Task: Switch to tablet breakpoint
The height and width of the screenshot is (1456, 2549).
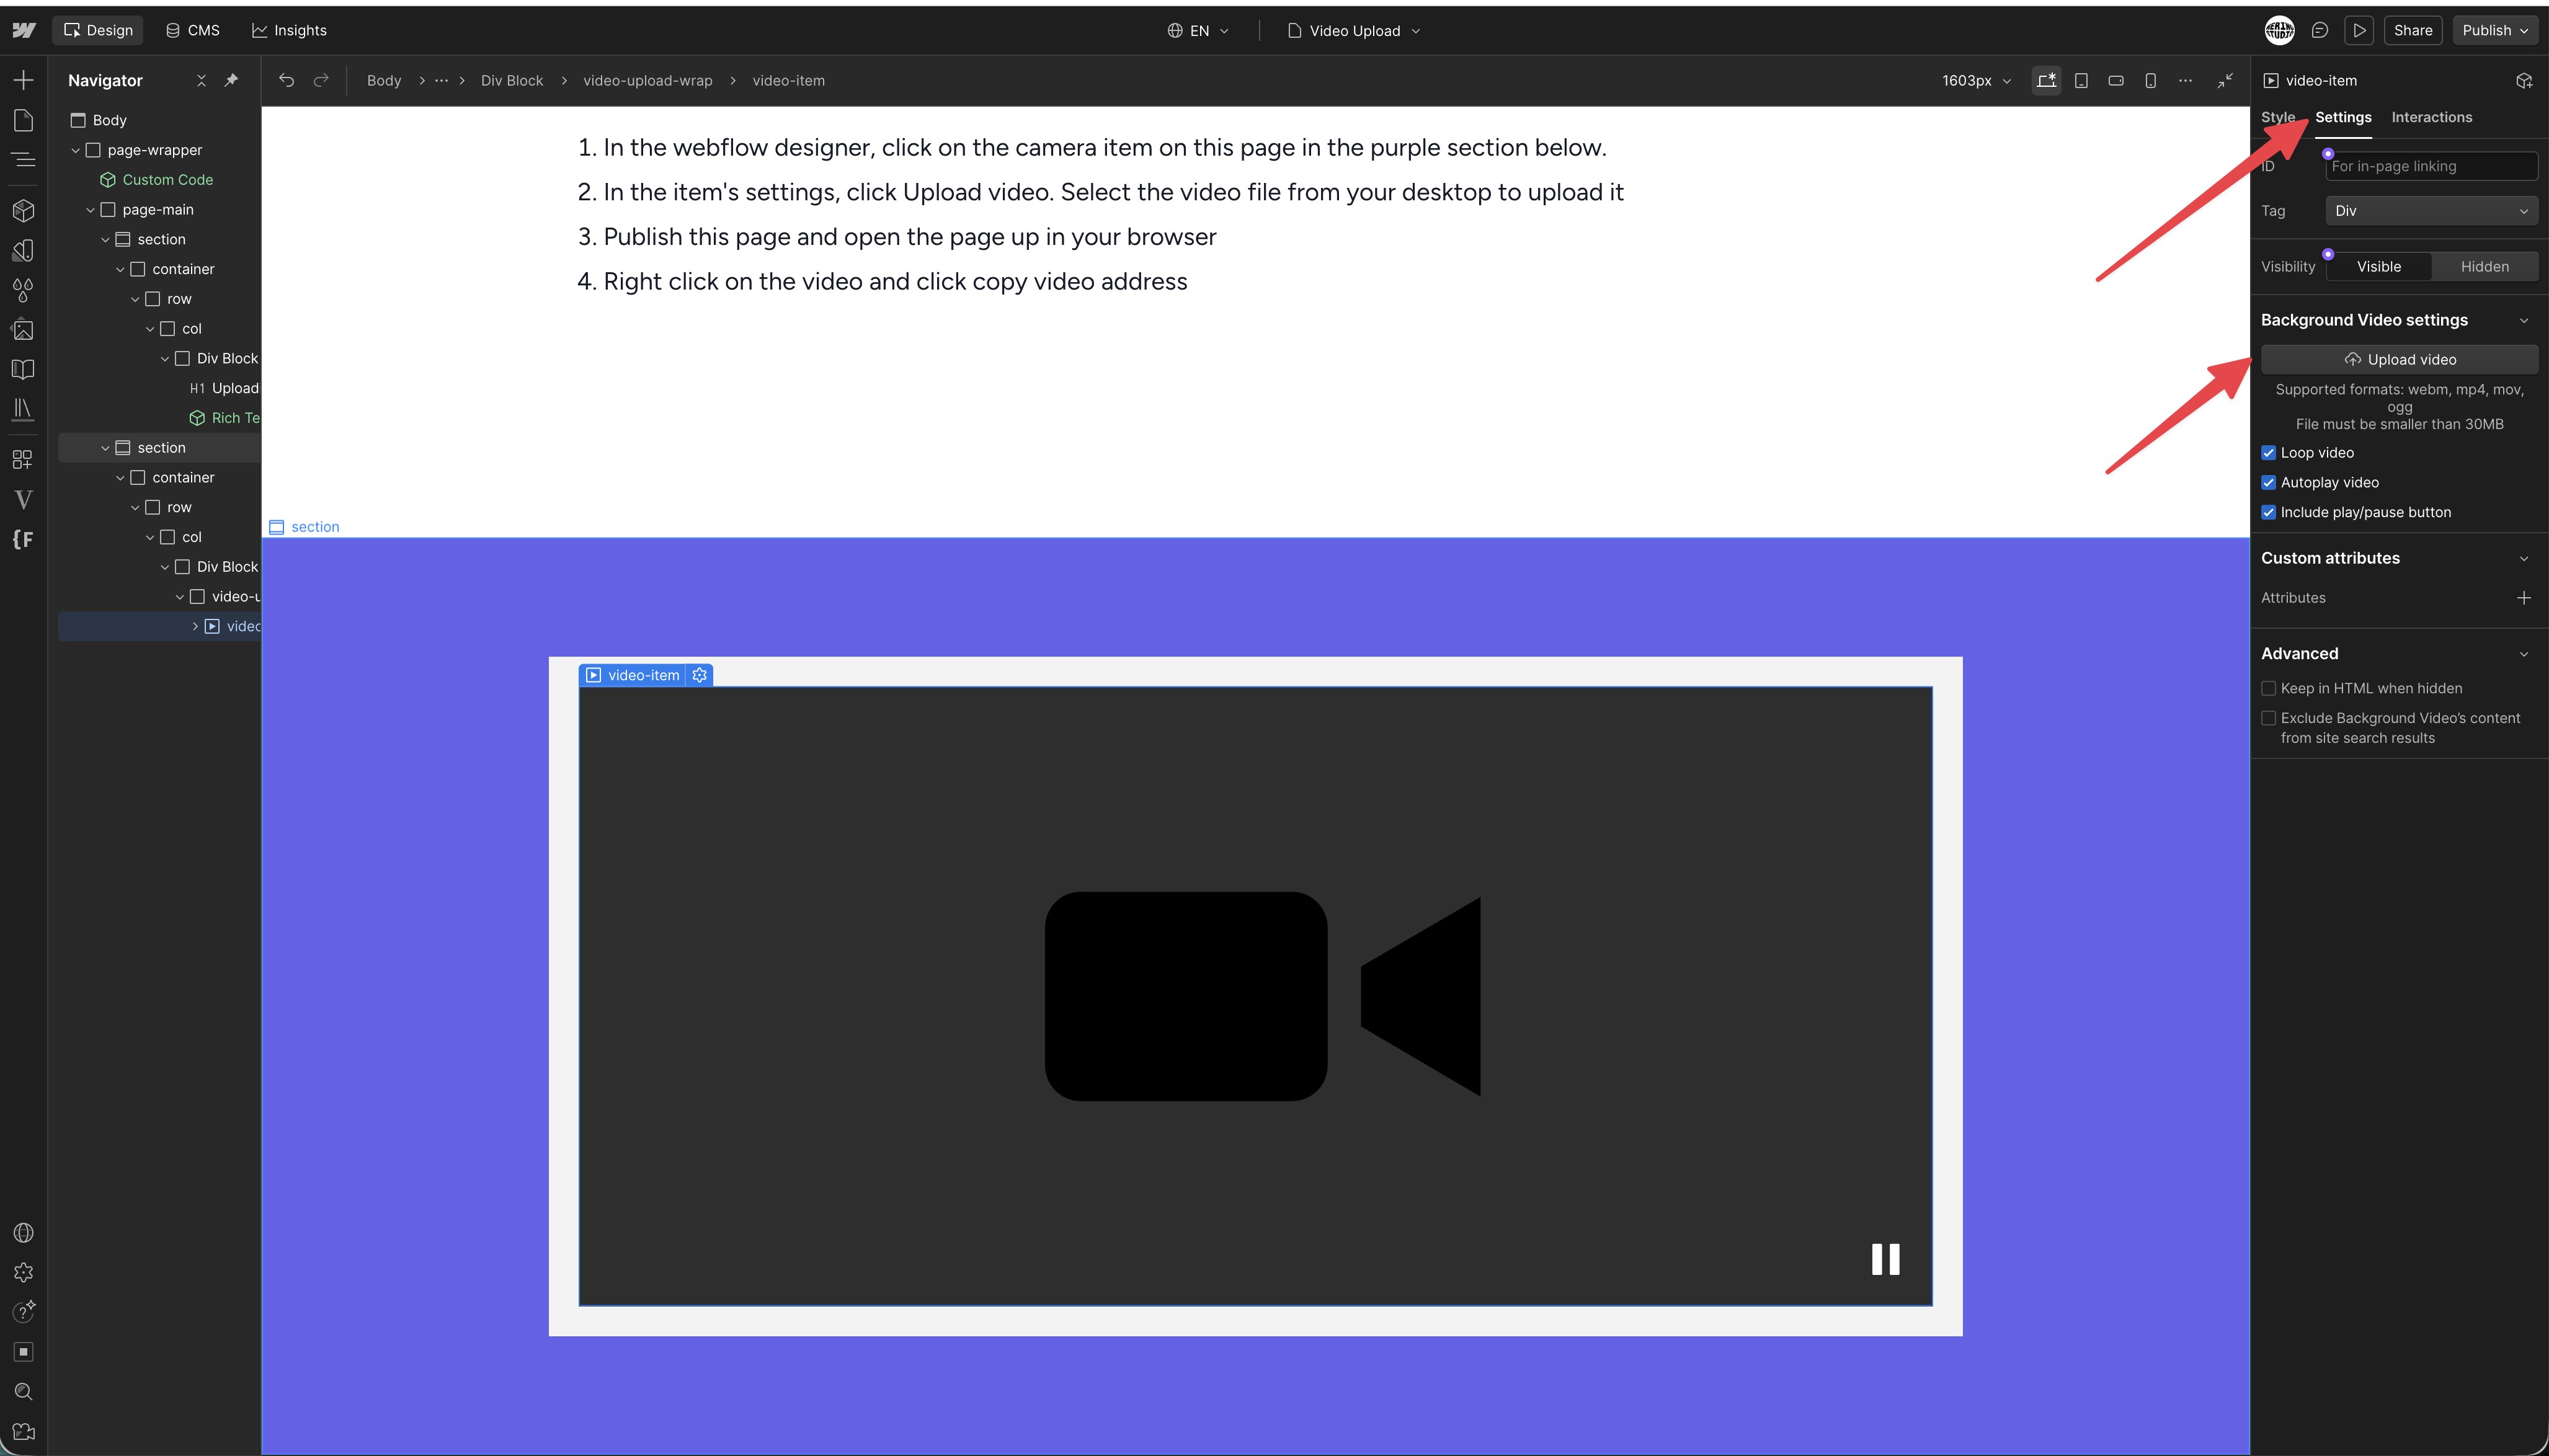Action: [2081, 80]
